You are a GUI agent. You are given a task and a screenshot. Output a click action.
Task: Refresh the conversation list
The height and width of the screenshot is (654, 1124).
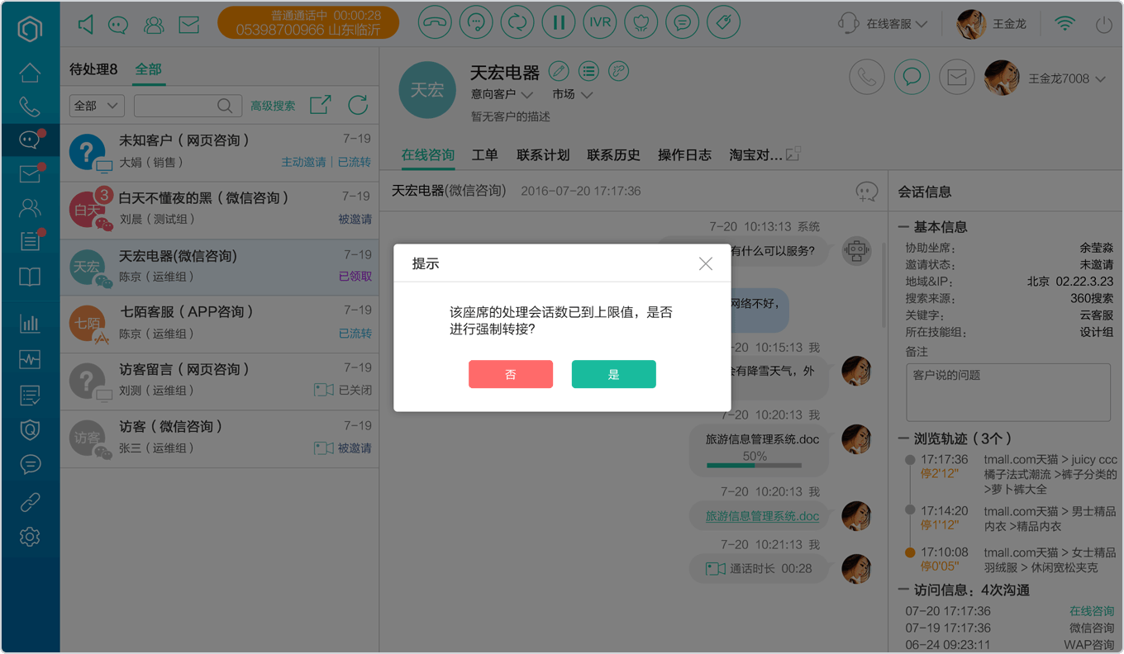pos(358,105)
